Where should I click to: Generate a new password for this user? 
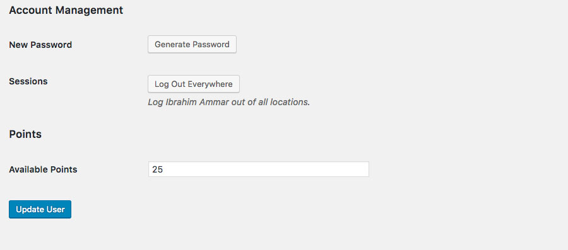click(x=192, y=45)
